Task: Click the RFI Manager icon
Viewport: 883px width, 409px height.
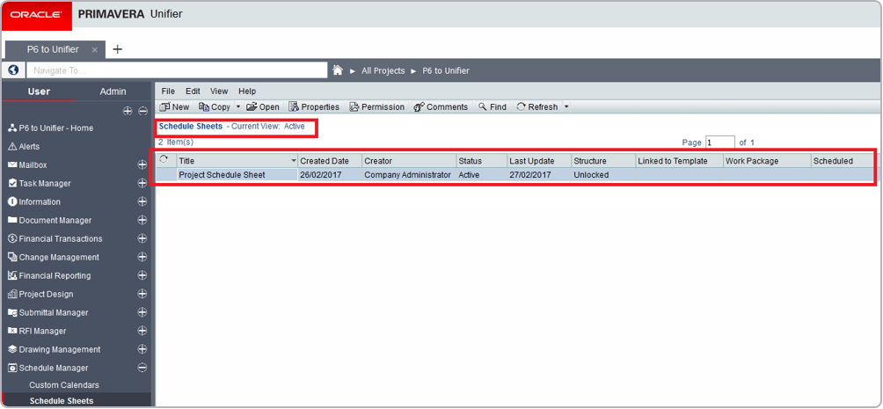Action: (12, 331)
